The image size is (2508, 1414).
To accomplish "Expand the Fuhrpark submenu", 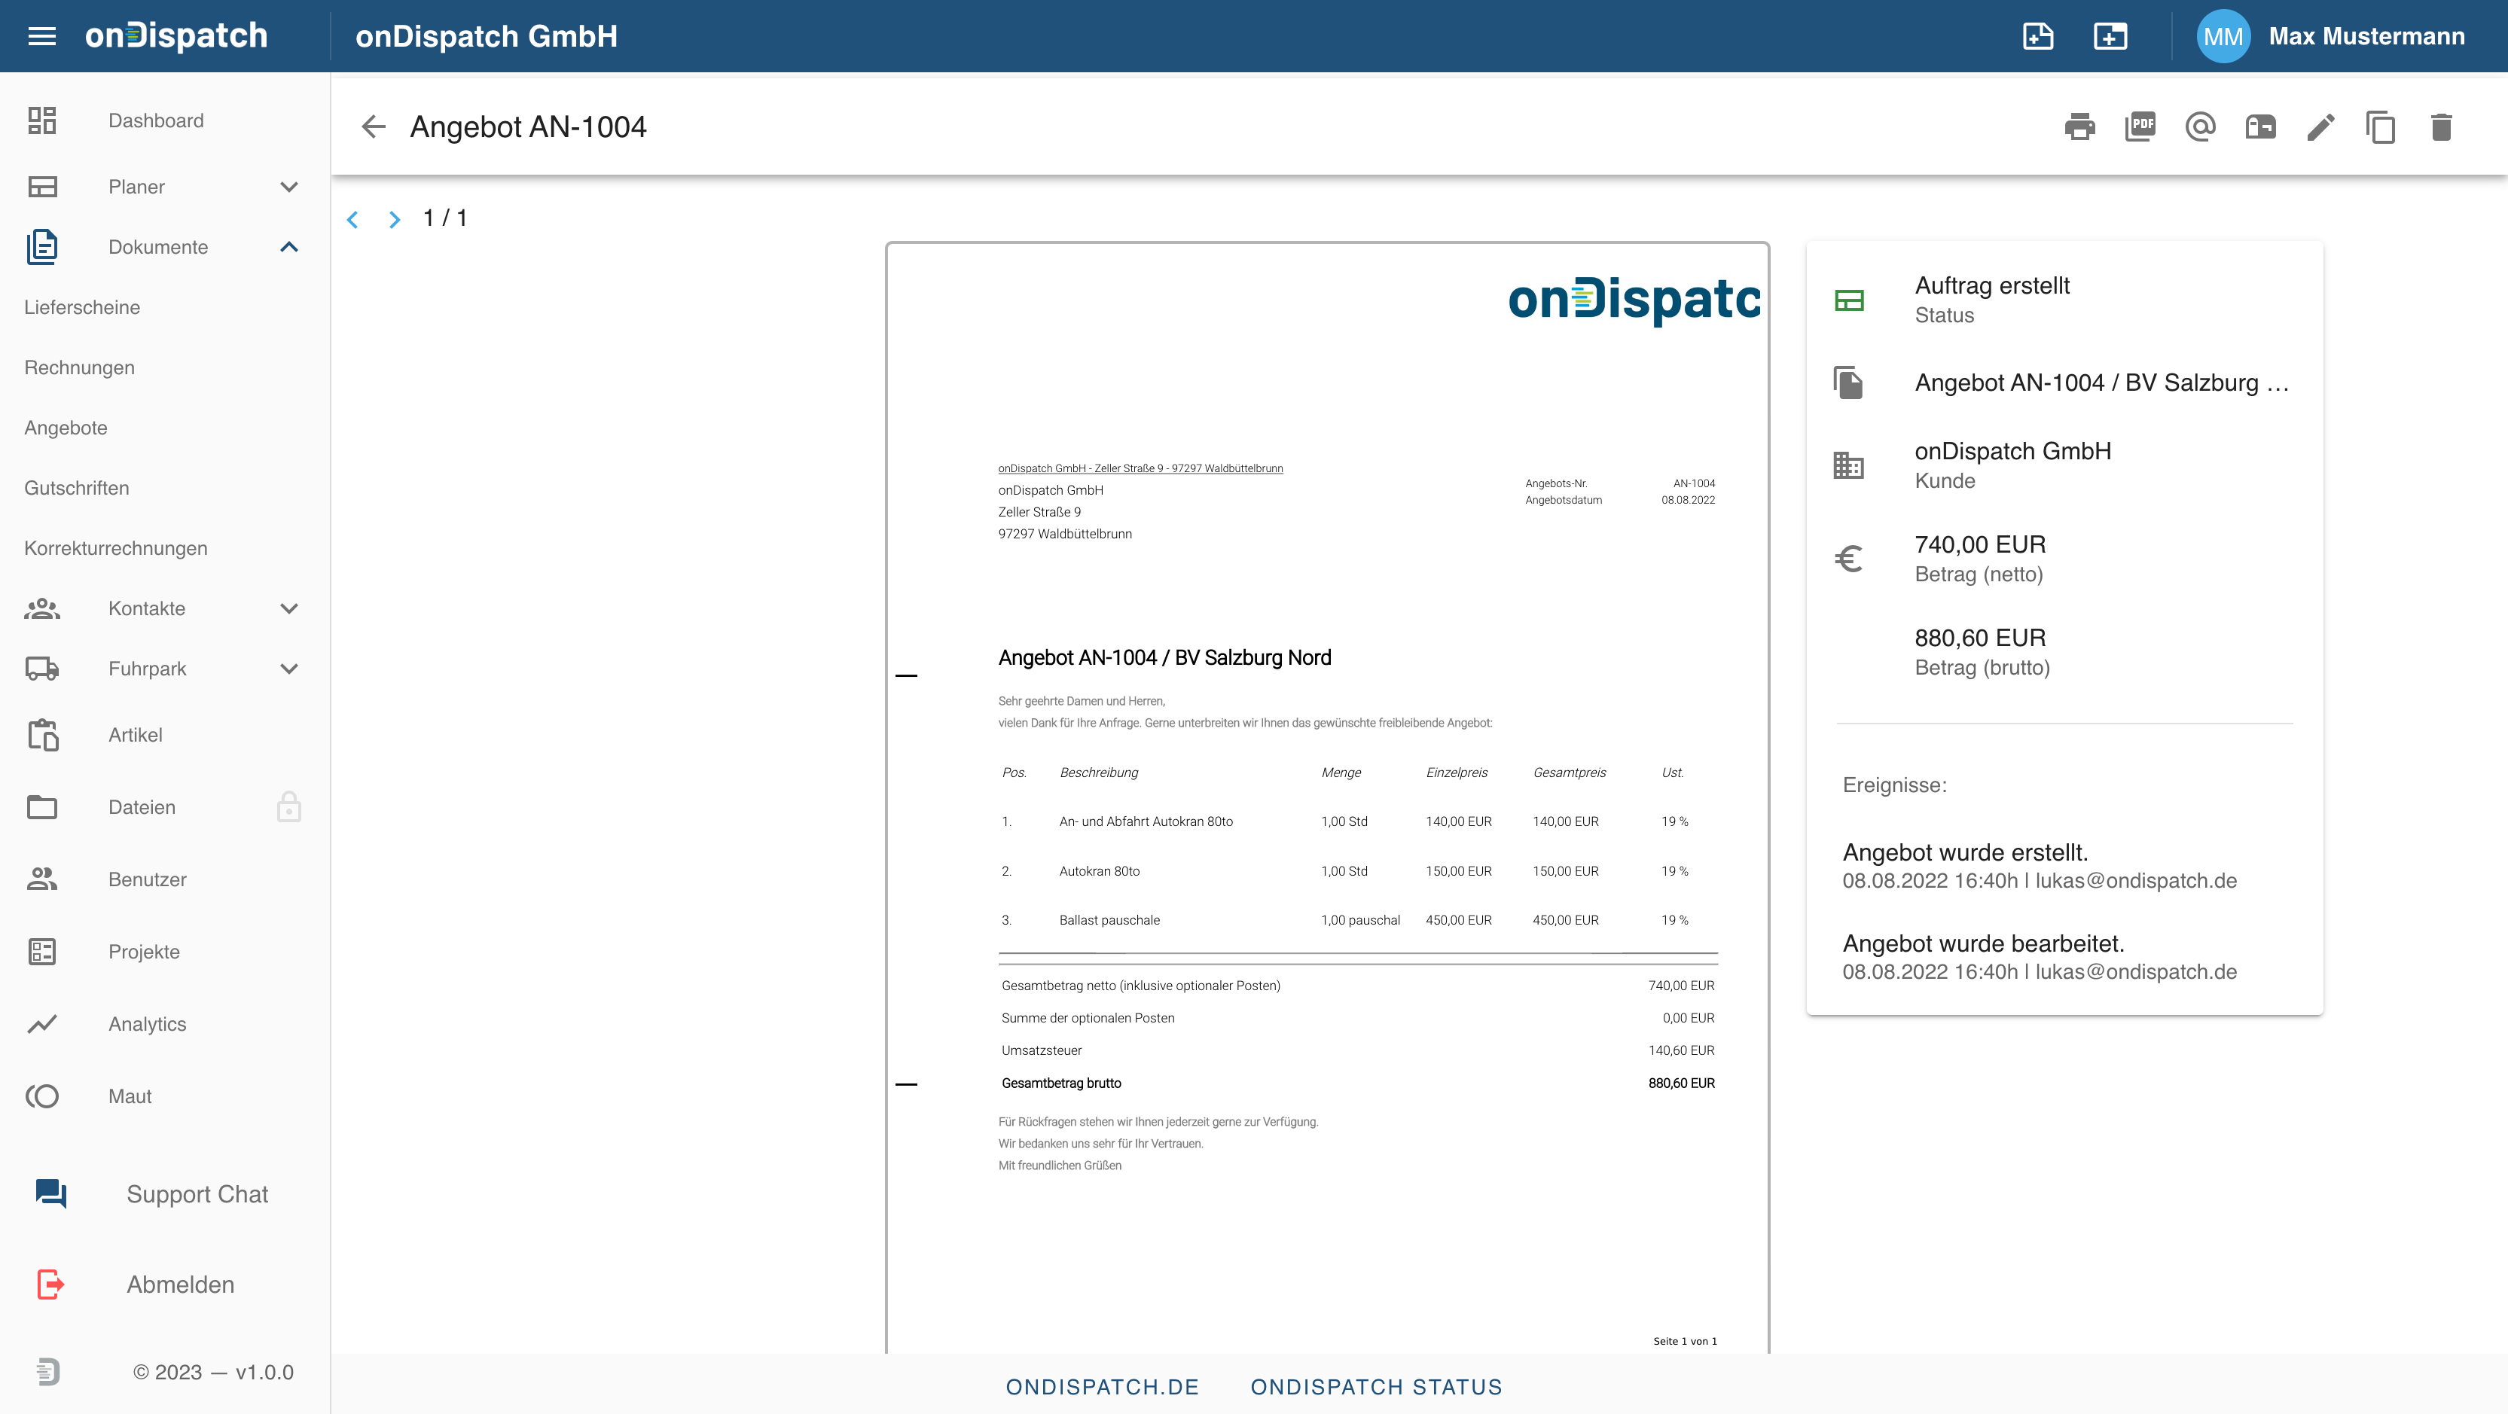I will (288, 669).
